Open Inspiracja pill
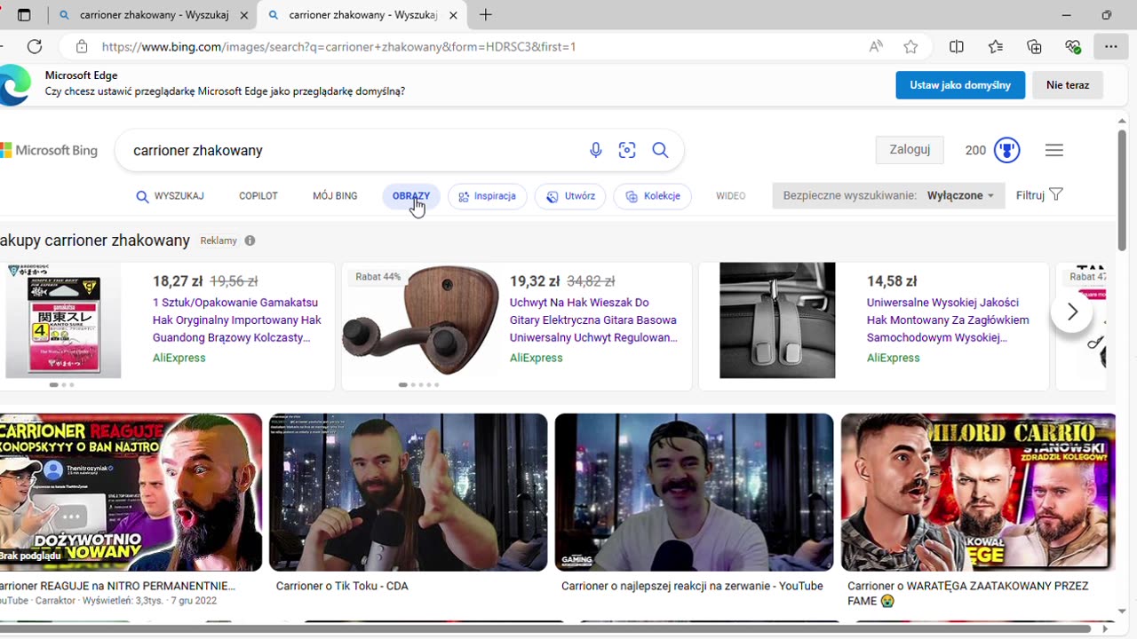This screenshot has width=1137, height=639. (488, 196)
